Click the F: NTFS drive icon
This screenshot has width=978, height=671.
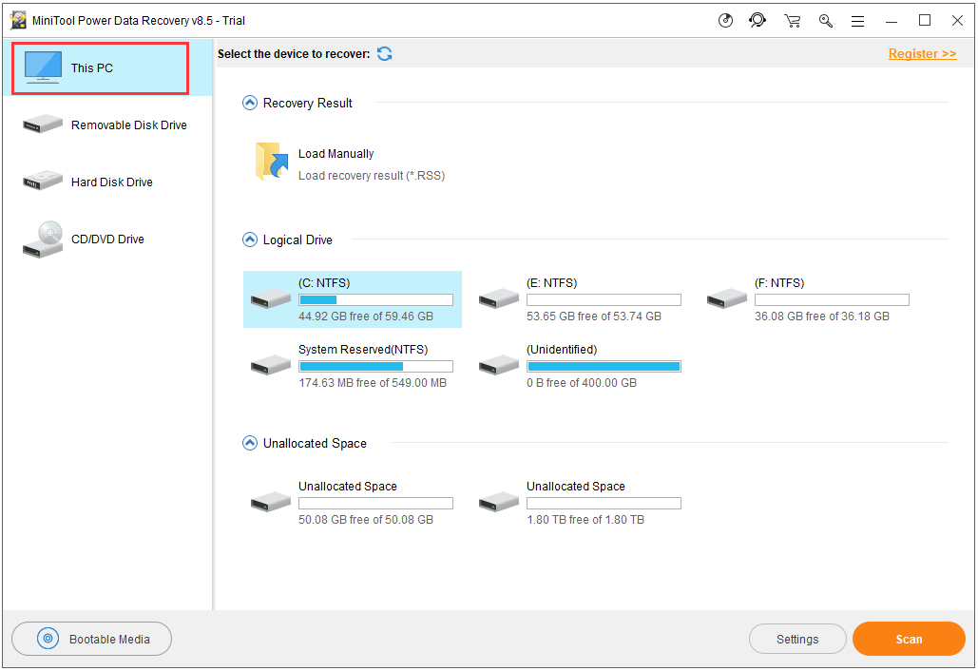[727, 298]
